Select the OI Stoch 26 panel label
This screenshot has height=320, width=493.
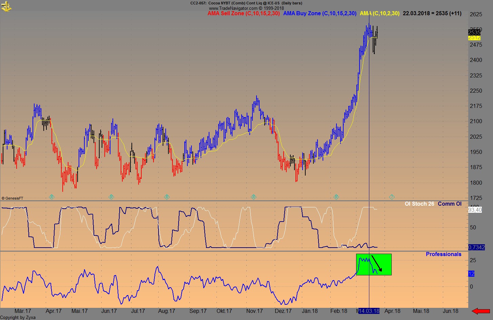click(419, 204)
